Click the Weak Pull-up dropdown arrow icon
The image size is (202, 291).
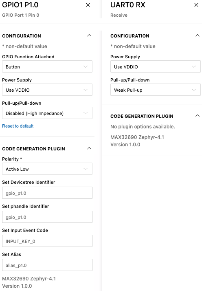[x=194, y=90]
